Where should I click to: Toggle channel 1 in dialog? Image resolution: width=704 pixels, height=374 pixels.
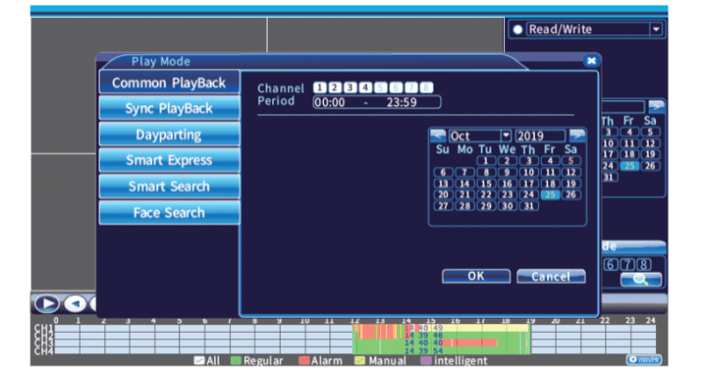pyautogui.click(x=320, y=87)
